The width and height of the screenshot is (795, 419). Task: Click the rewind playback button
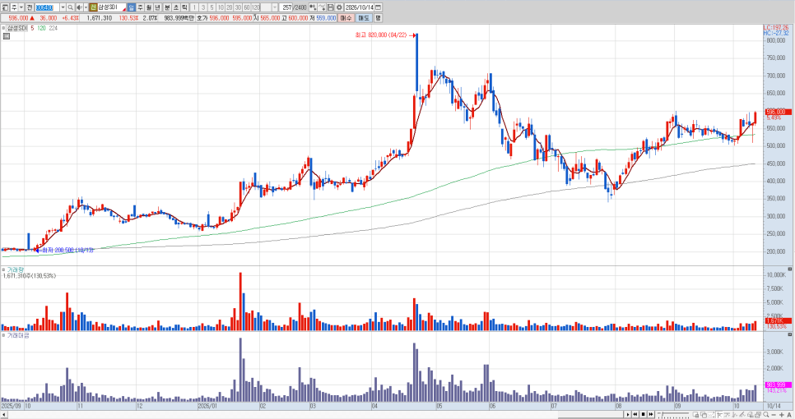point(635,414)
